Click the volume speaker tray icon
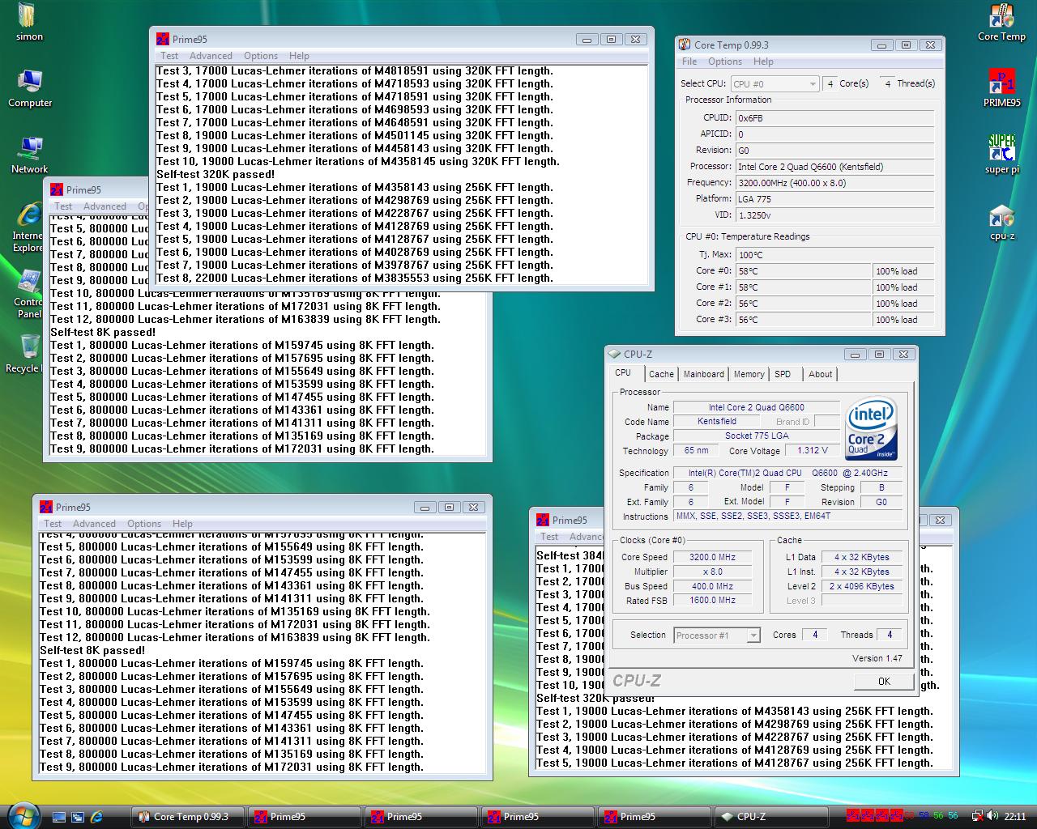This screenshot has width=1037, height=829. 992,816
